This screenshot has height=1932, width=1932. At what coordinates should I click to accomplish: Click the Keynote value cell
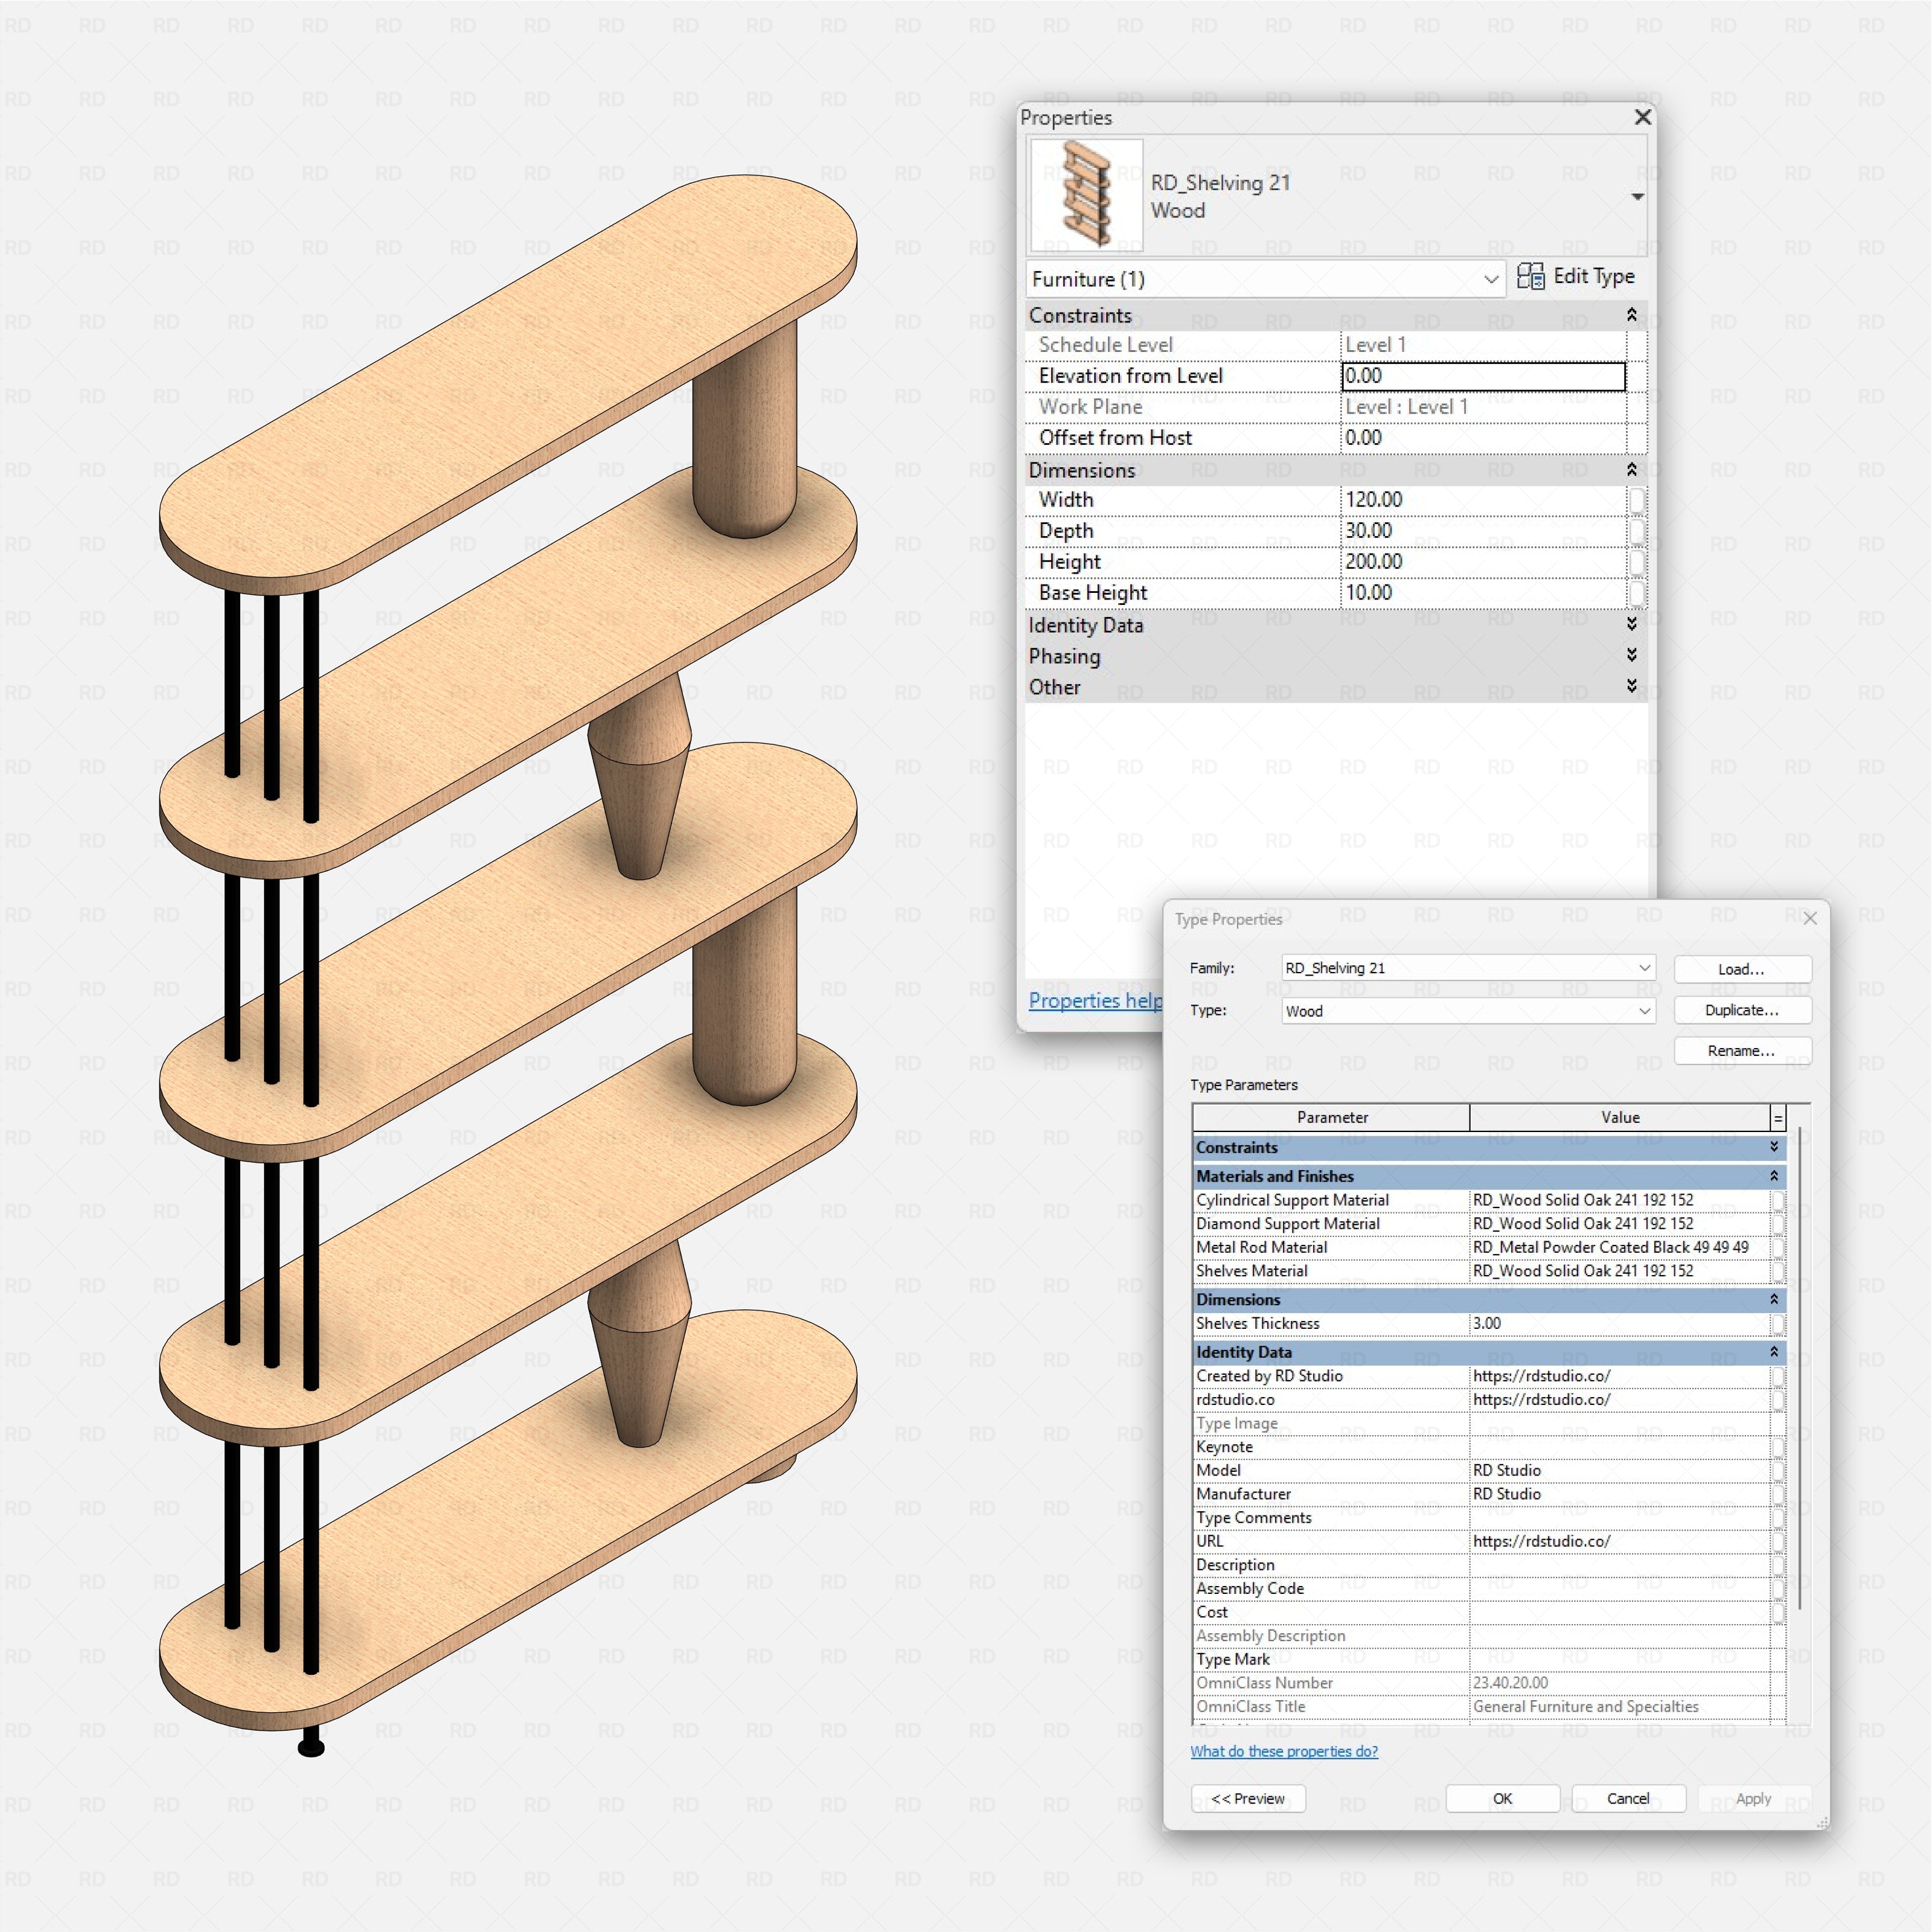[1620, 1447]
